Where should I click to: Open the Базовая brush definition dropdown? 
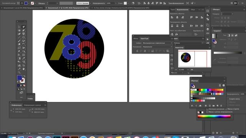90,3
